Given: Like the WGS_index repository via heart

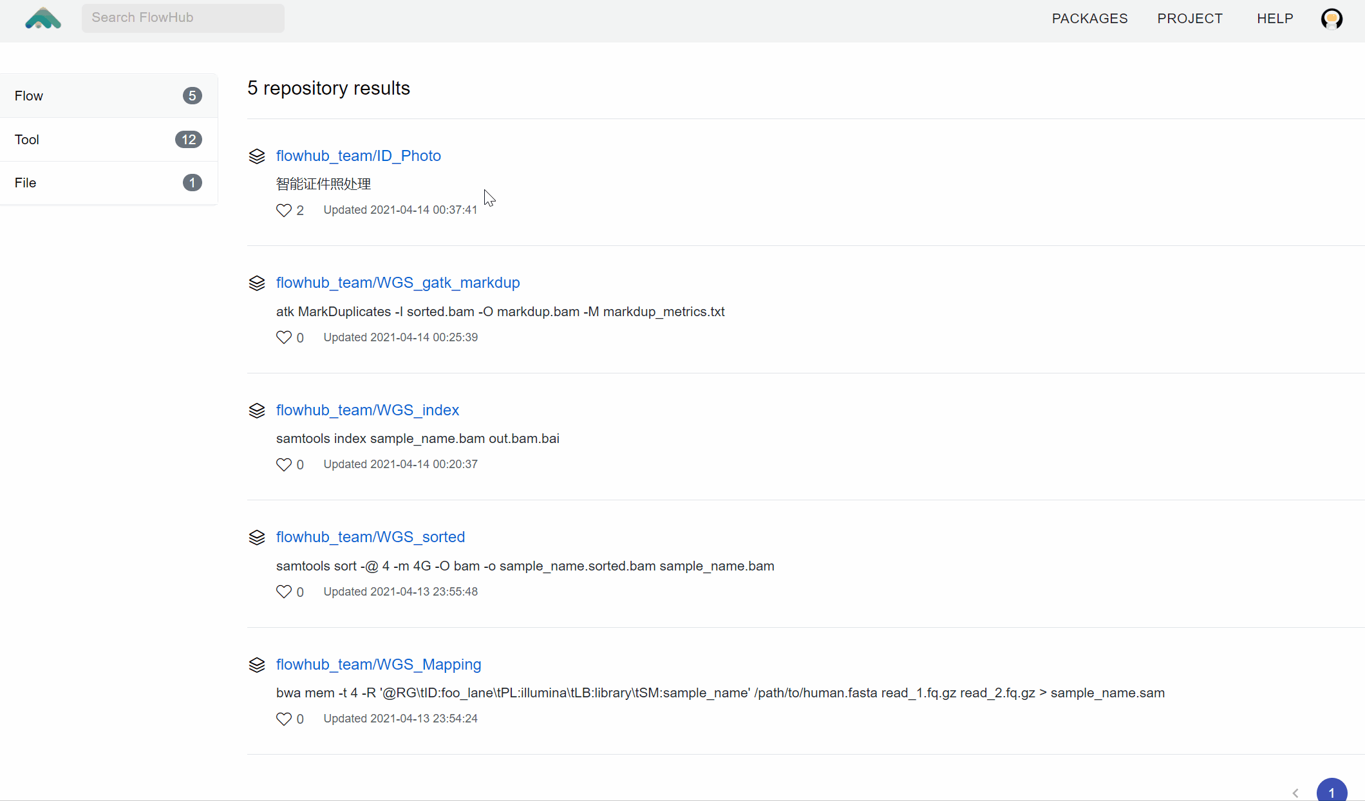Looking at the screenshot, I should [x=284, y=465].
